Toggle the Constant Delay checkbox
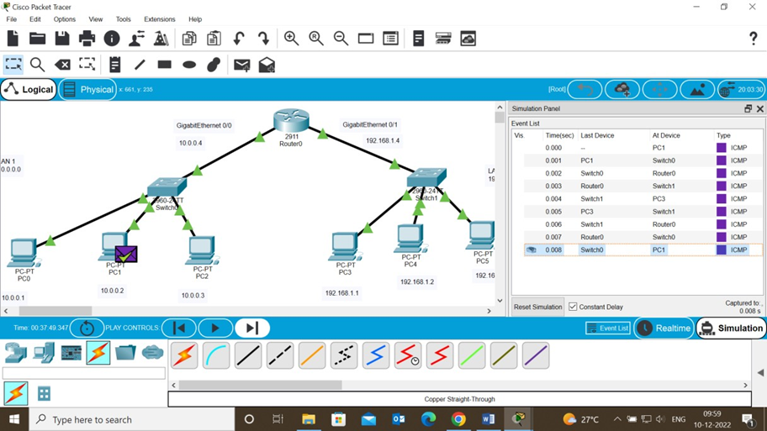 [x=573, y=307]
